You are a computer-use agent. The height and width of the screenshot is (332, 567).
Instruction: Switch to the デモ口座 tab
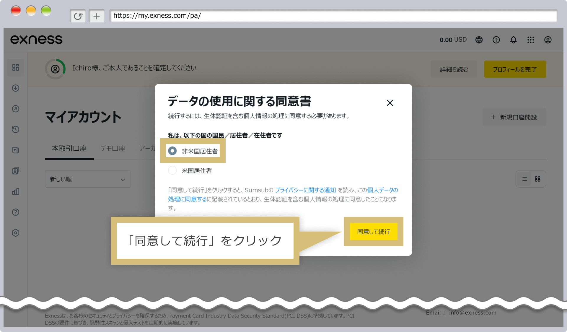coord(113,148)
